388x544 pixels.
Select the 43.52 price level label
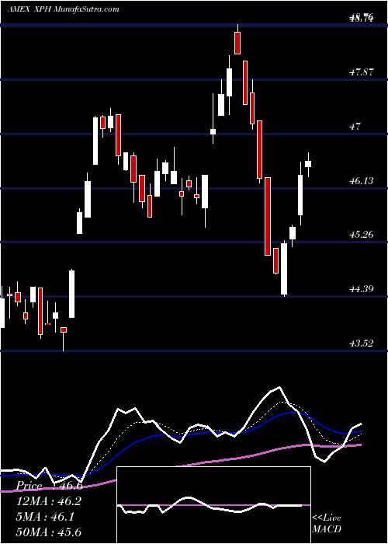click(362, 343)
